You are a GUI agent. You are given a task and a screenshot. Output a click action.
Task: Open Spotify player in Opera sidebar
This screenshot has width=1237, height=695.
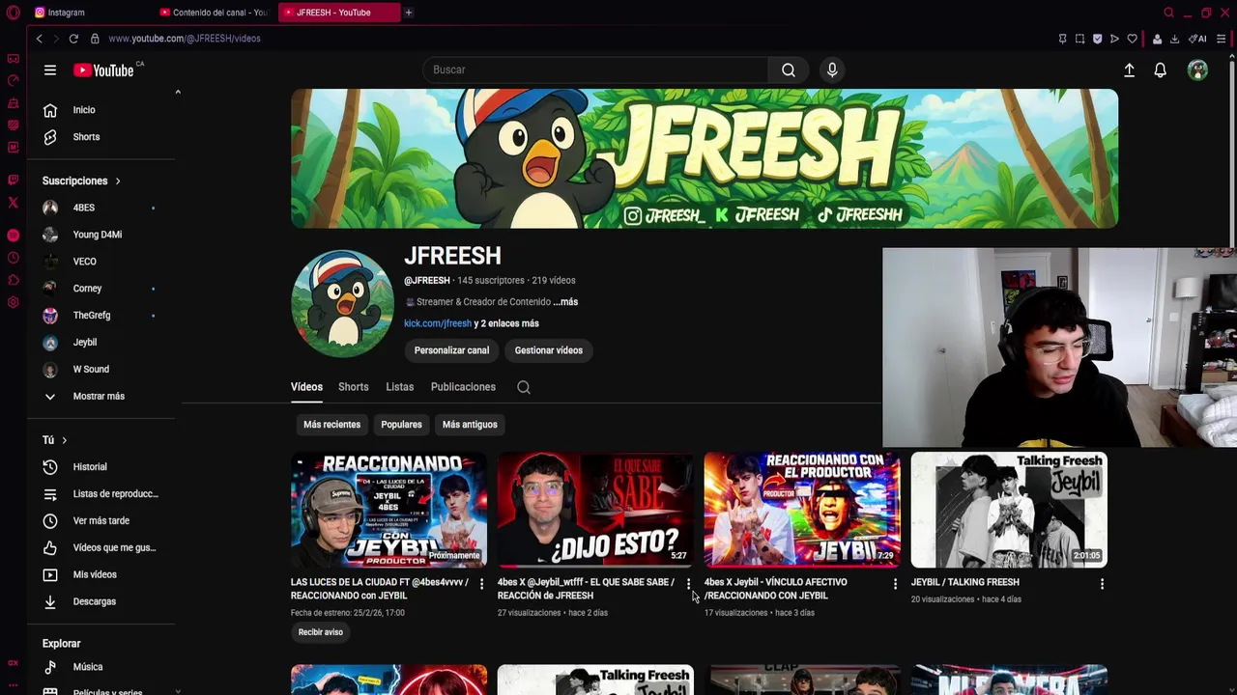click(13, 236)
